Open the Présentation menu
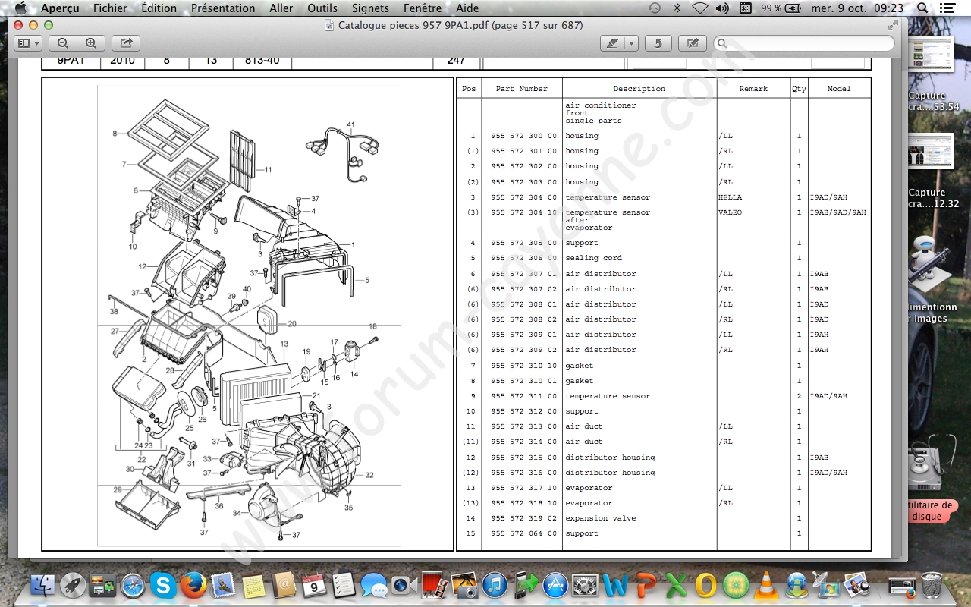 coord(223,8)
